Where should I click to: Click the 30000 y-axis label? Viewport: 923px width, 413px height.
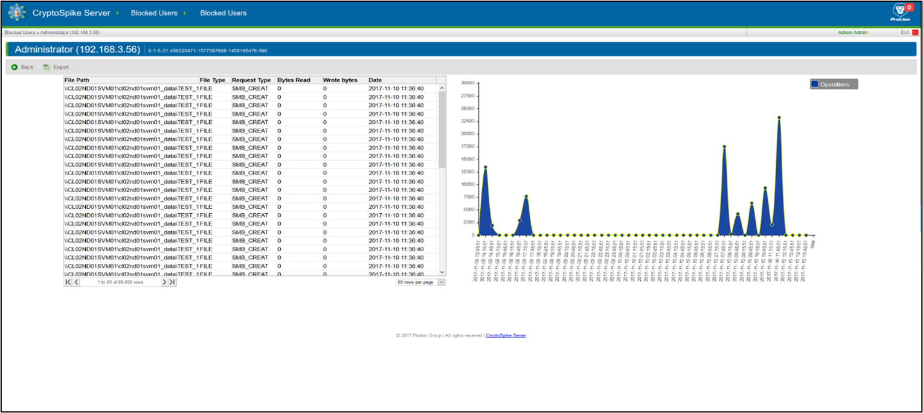467,83
